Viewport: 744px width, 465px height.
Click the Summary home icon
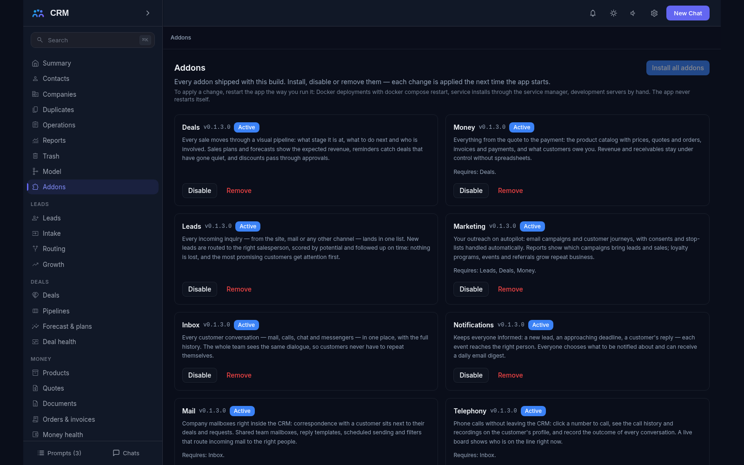[x=35, y=63]
